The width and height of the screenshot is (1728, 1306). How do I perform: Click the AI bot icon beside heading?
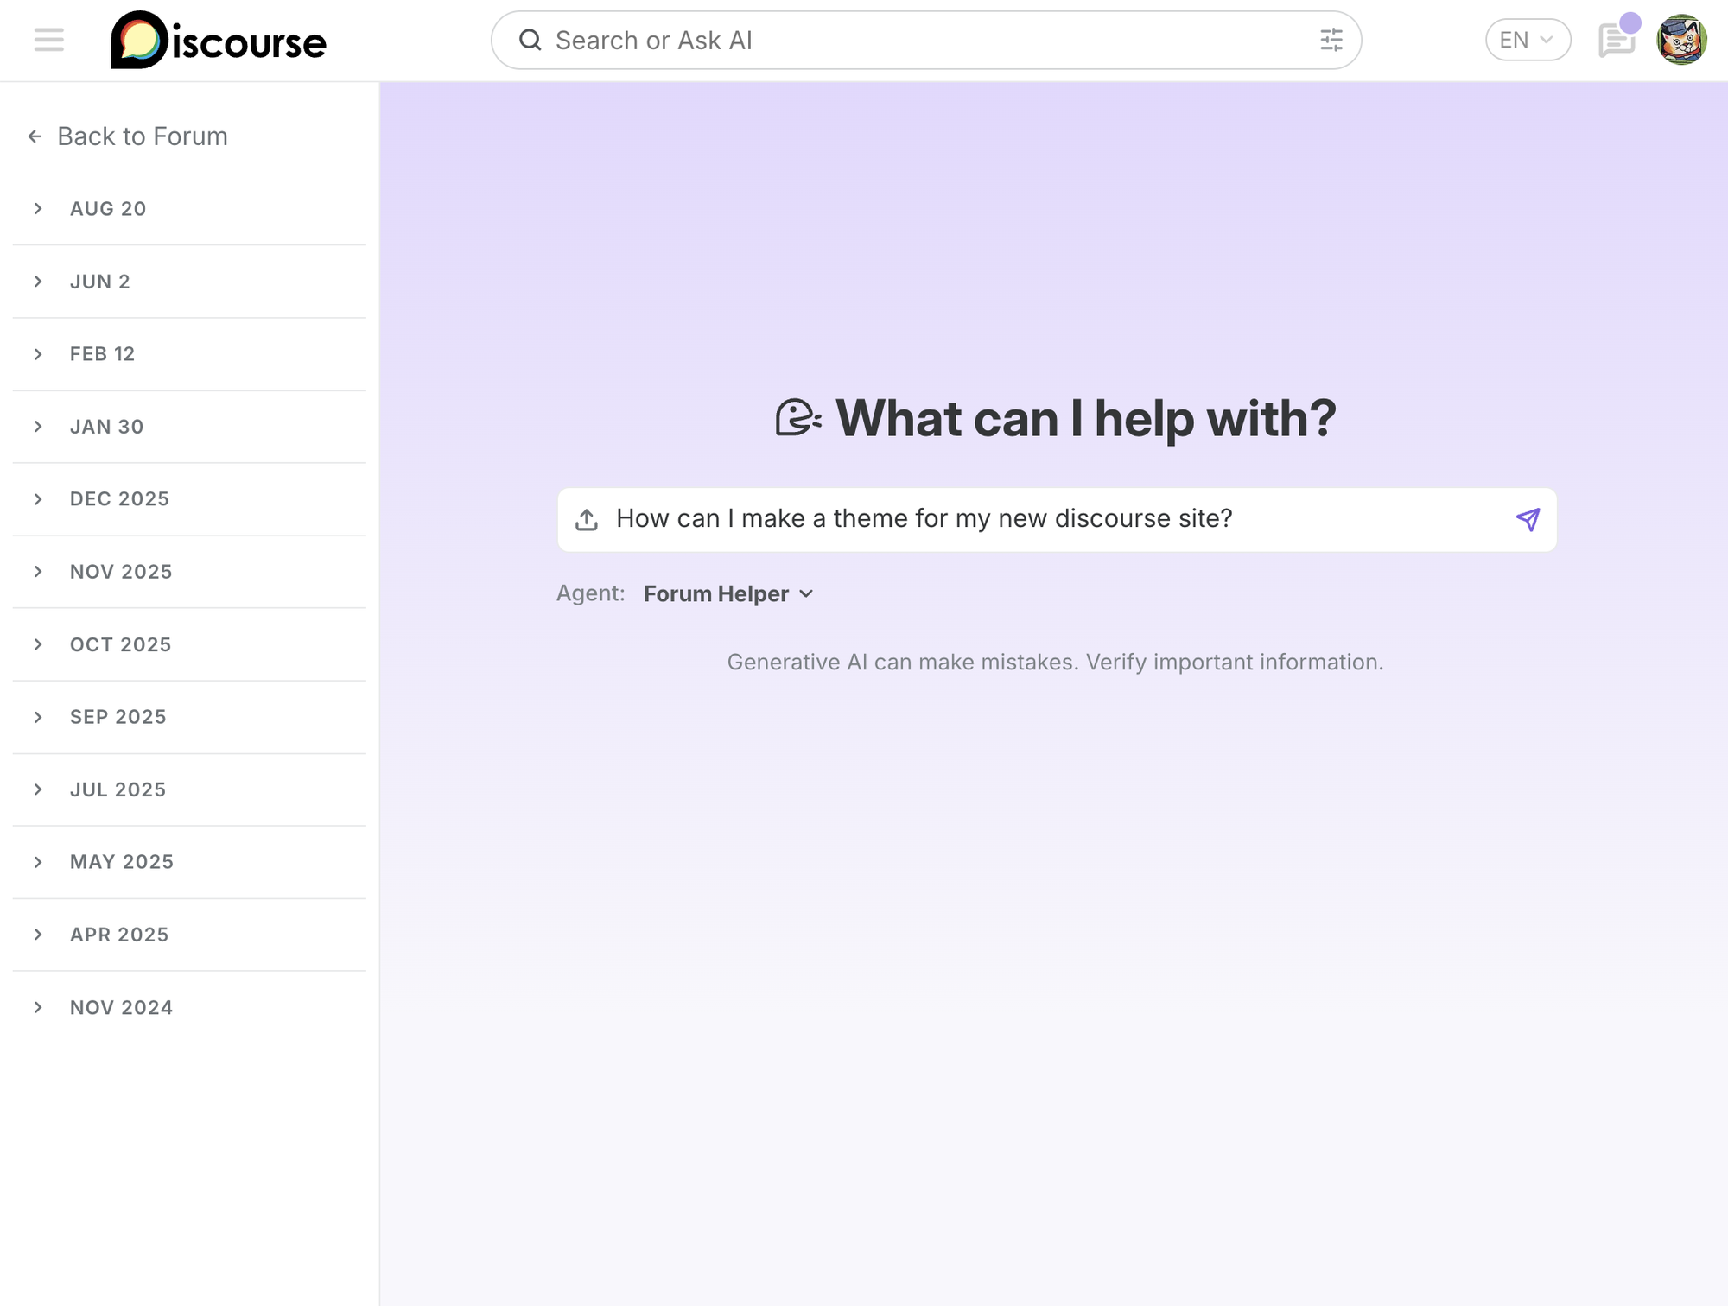pyautogui.click(x=798, y=418)
